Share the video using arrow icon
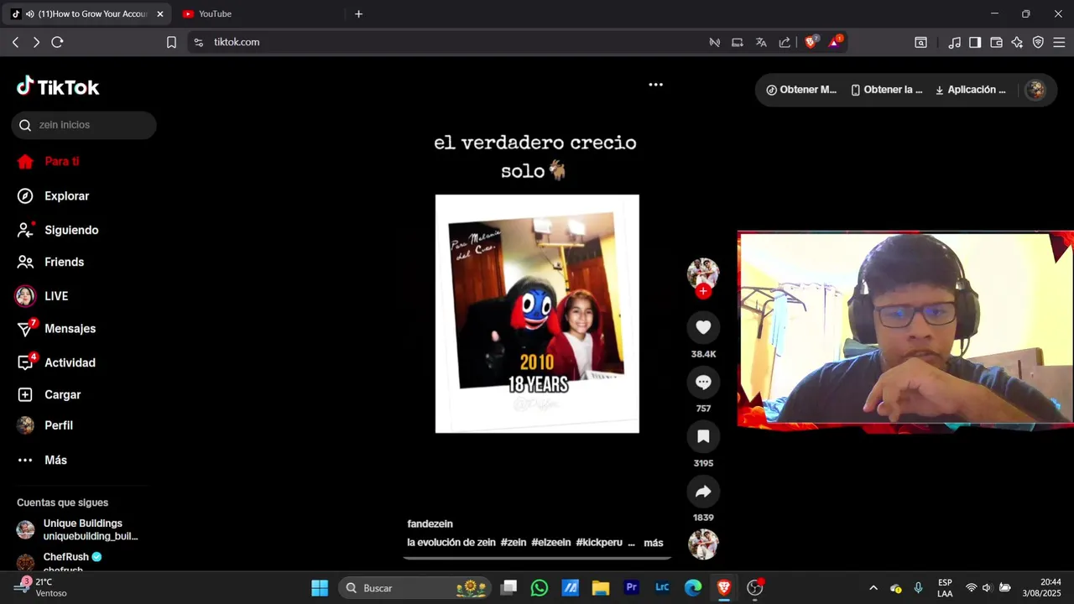This screenshot has width=1074, height=604. (x=703, y=491)
